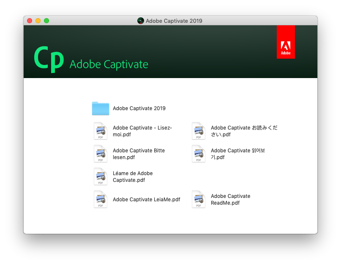This screenshot has width=341, height=265.
Task: Click the 'Adobe Captivate - Lisez-moi.pdf' filename
Action: [142, 131]
